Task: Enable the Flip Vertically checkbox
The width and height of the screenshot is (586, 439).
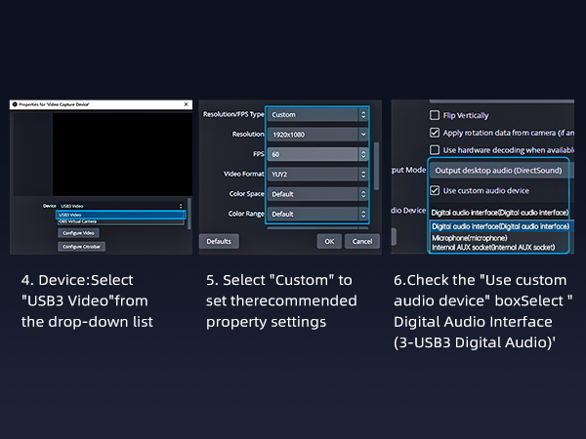Action: (x=435, y=114)
